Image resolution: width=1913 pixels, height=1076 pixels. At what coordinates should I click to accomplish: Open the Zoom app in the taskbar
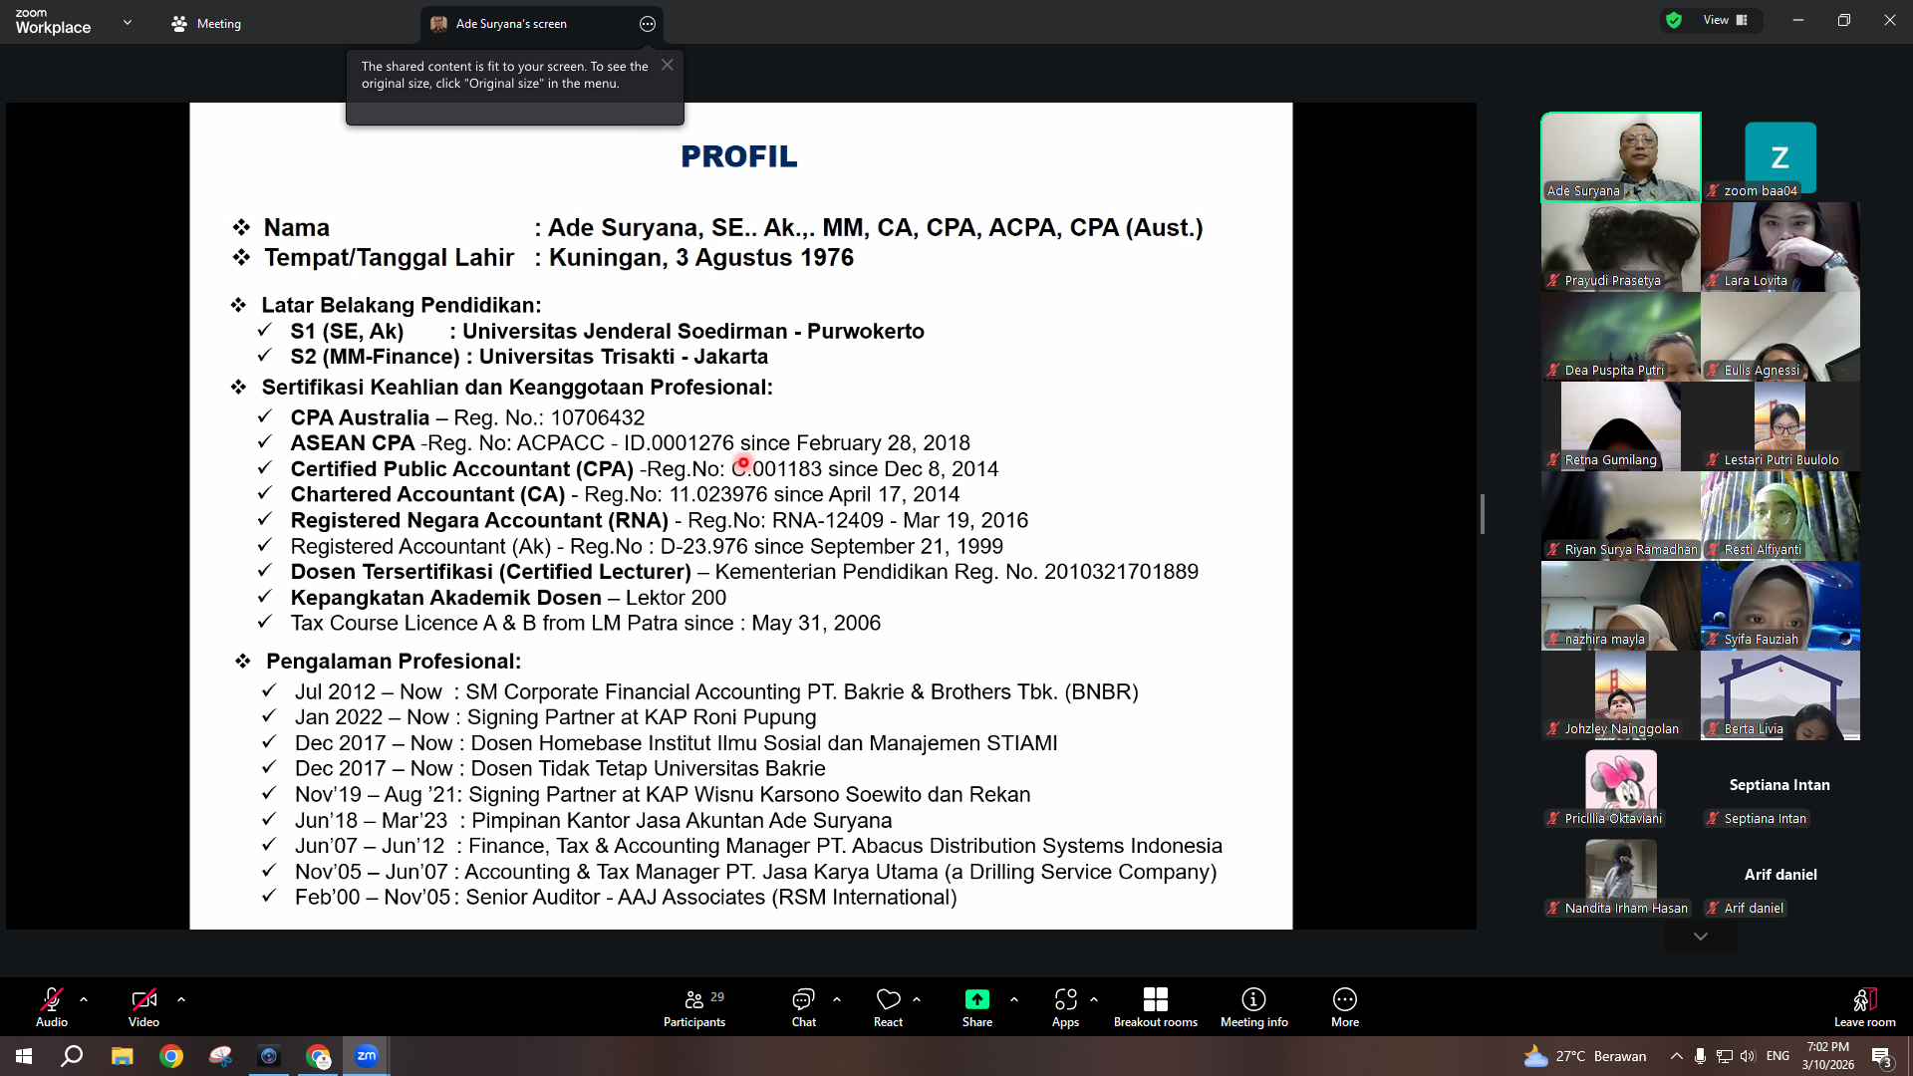pos(367,1056)
